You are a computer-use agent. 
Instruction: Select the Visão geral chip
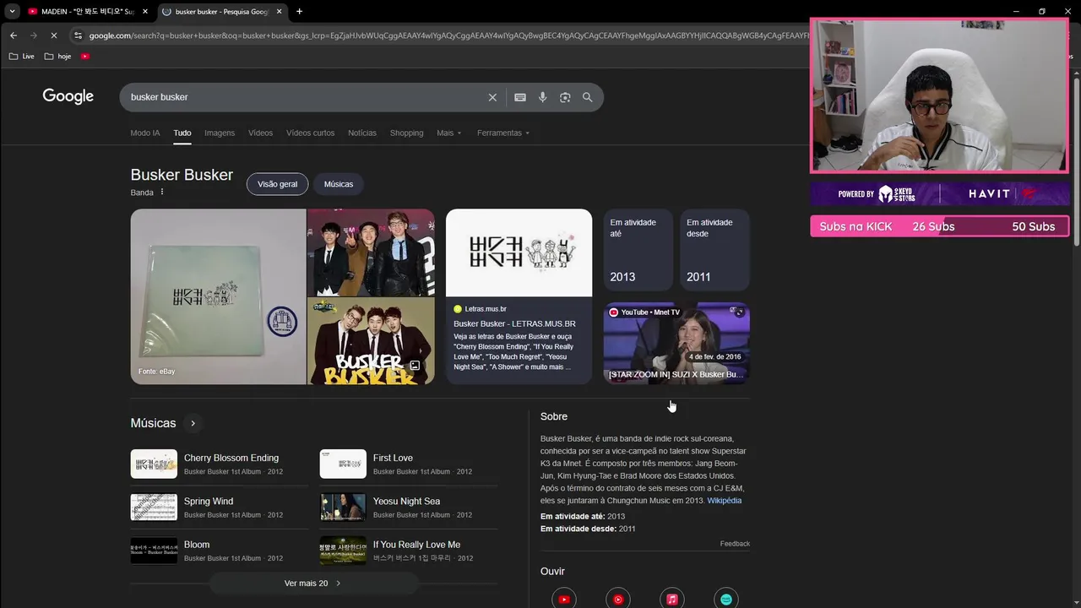(x=277, y=183)
